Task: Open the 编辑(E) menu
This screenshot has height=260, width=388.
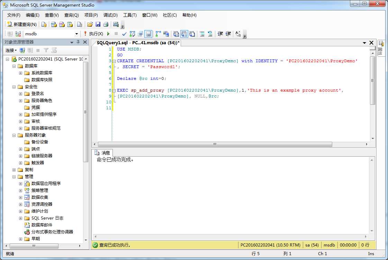Action: (33, 15)
